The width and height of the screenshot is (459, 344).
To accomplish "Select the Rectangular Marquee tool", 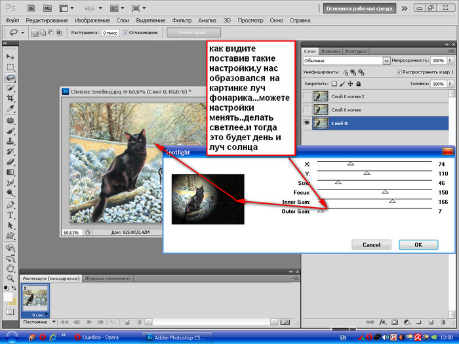I will [x=10, y=67].
